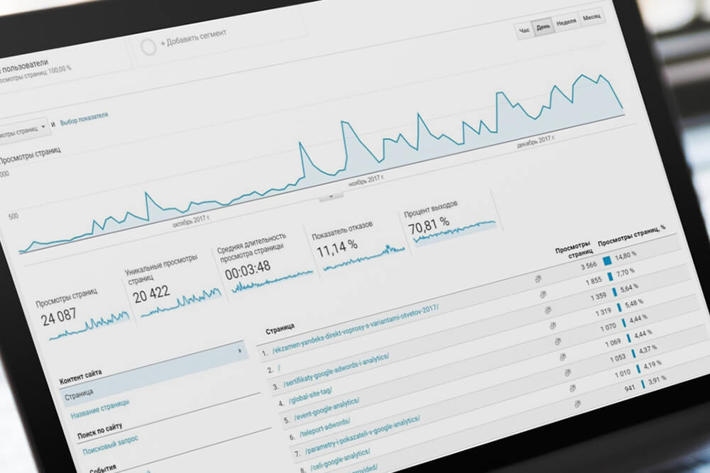Click the Выбор показателя link
The image size is (710, 473).
[84, 118]
